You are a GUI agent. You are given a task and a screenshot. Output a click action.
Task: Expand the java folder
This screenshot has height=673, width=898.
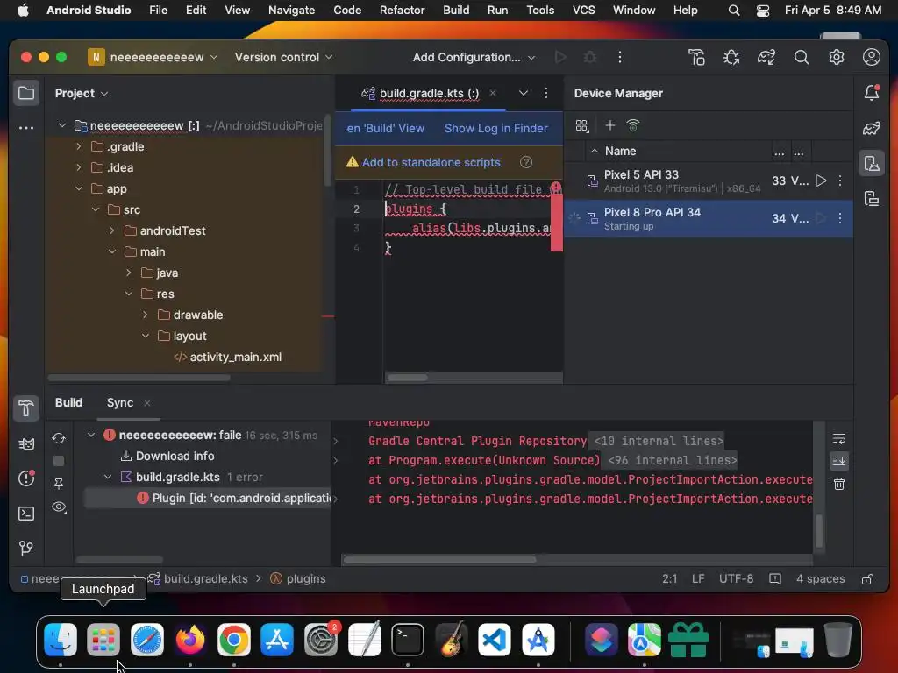(x=129, y=273)
